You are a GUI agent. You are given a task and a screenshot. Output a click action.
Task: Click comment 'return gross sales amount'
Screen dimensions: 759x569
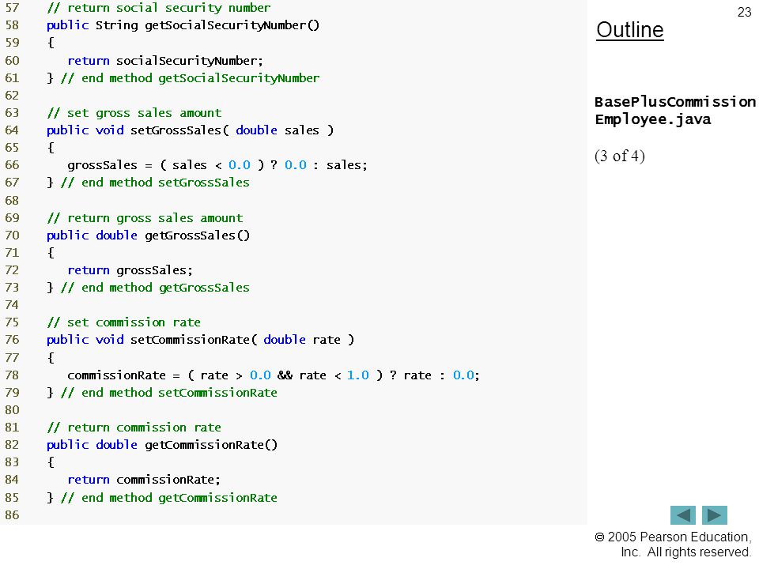pyautogui.click(x=145, y=218)
